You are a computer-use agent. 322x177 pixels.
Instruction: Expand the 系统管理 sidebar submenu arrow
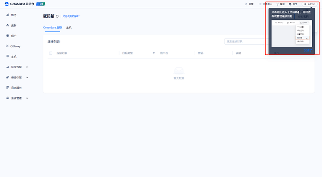[27, 98]
